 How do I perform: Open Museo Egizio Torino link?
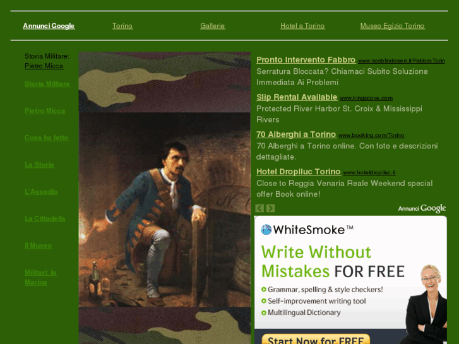pos(392,26)
